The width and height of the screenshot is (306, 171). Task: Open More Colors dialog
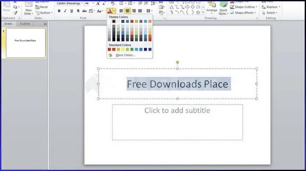point(125,55)
